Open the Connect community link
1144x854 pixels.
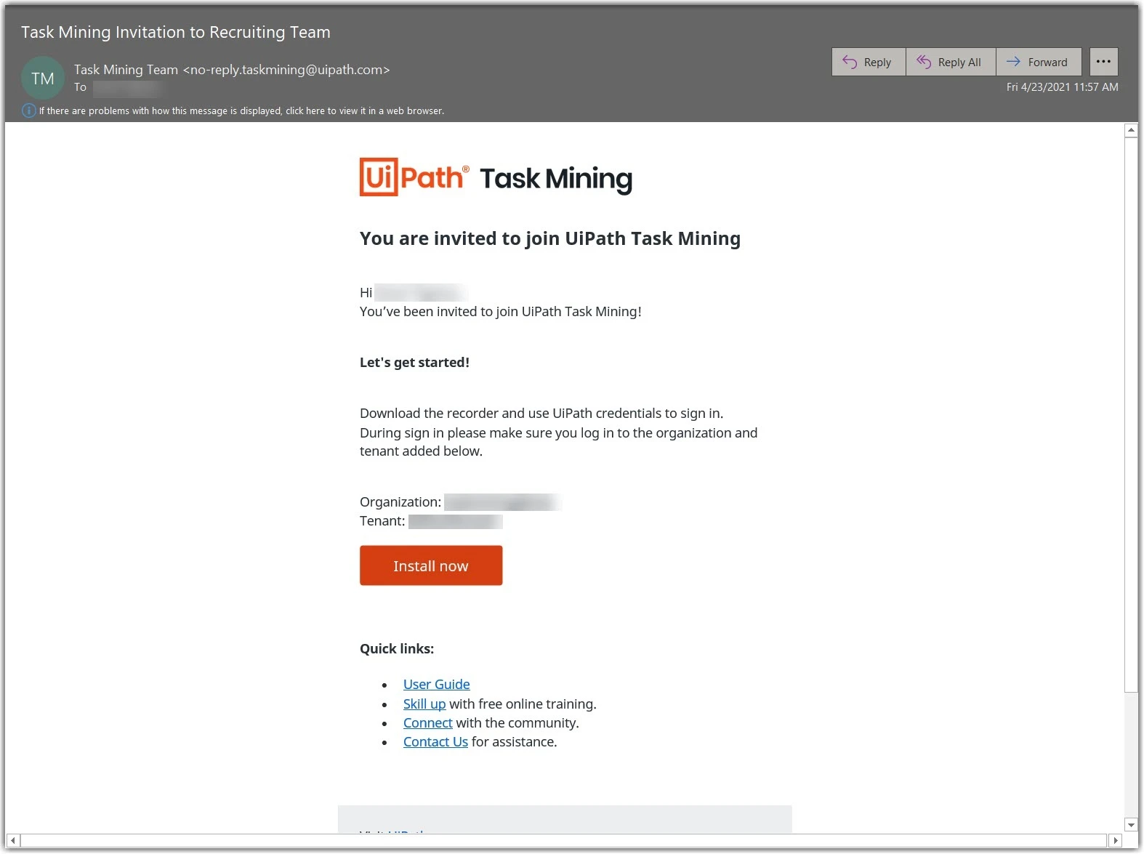point(428,722)
